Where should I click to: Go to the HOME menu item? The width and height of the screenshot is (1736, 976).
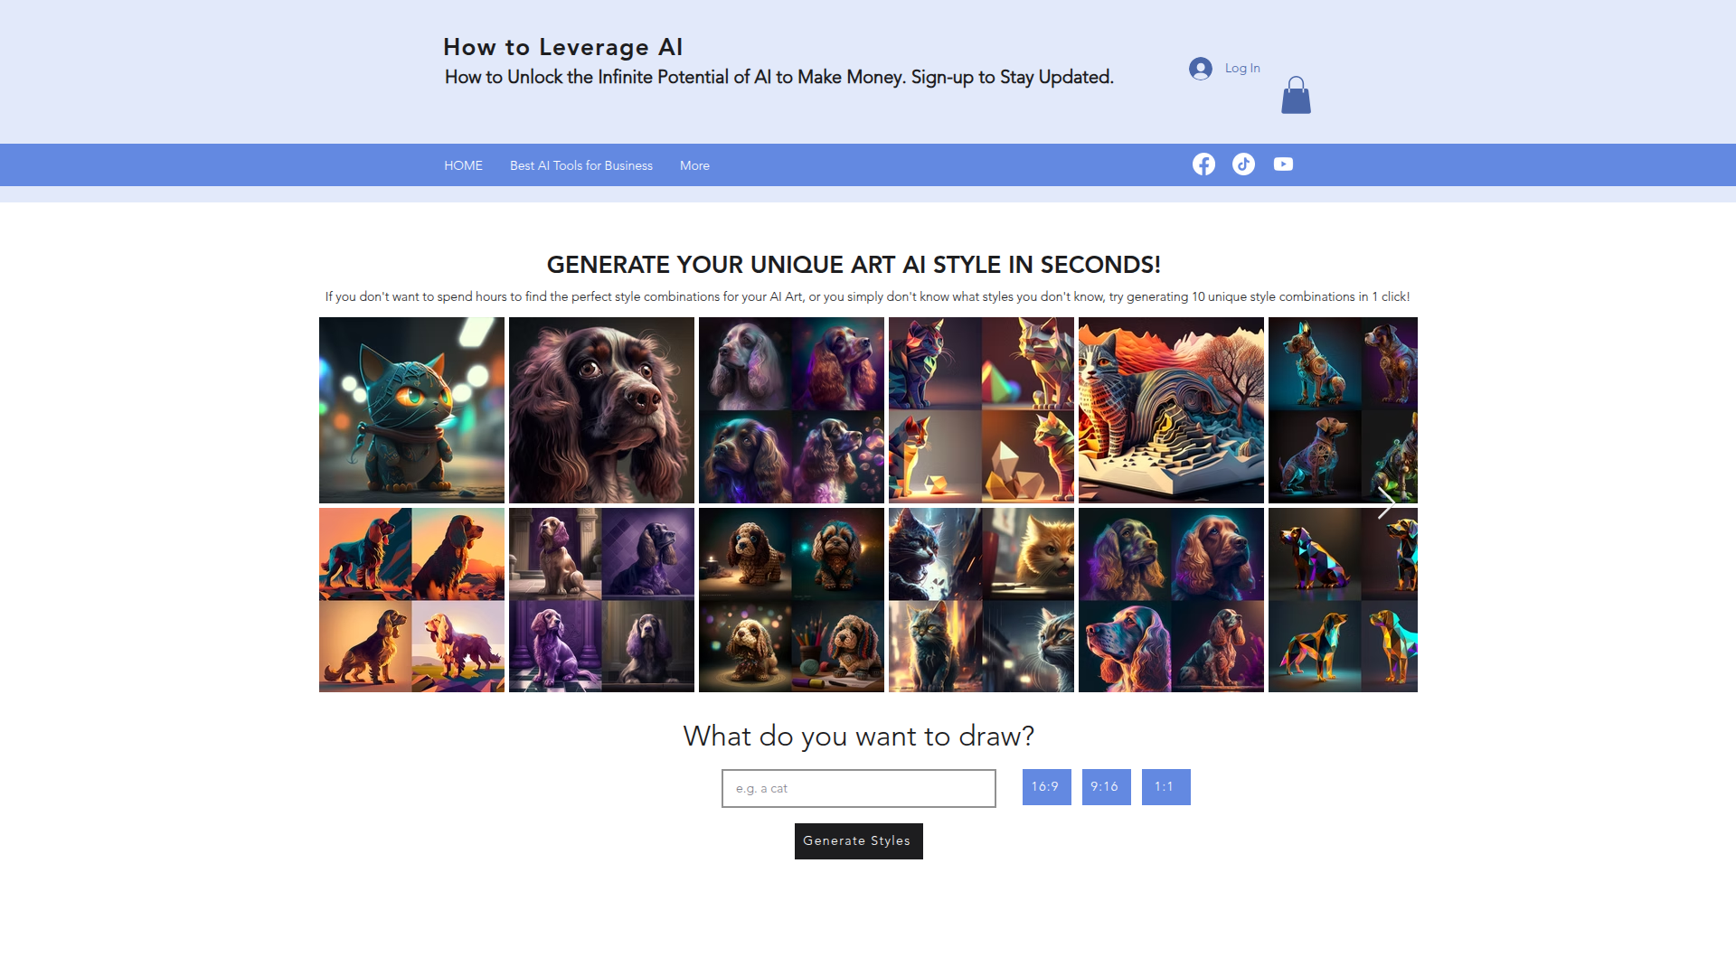tap(463, 165)
